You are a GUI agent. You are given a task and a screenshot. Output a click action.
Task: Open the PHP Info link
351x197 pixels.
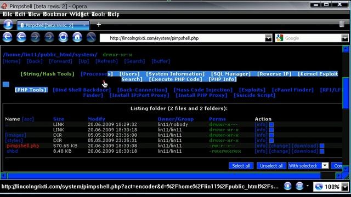click(223, 79)
